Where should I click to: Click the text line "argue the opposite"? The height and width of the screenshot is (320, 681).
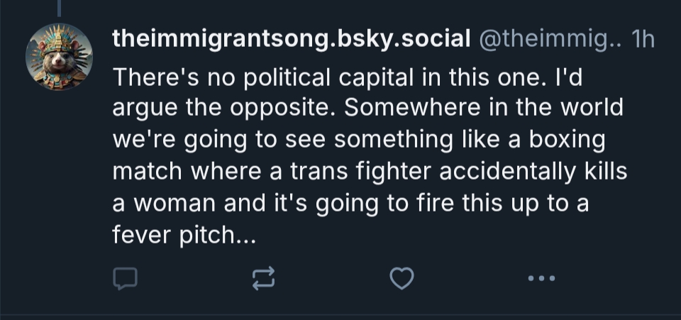pos(218,109)
